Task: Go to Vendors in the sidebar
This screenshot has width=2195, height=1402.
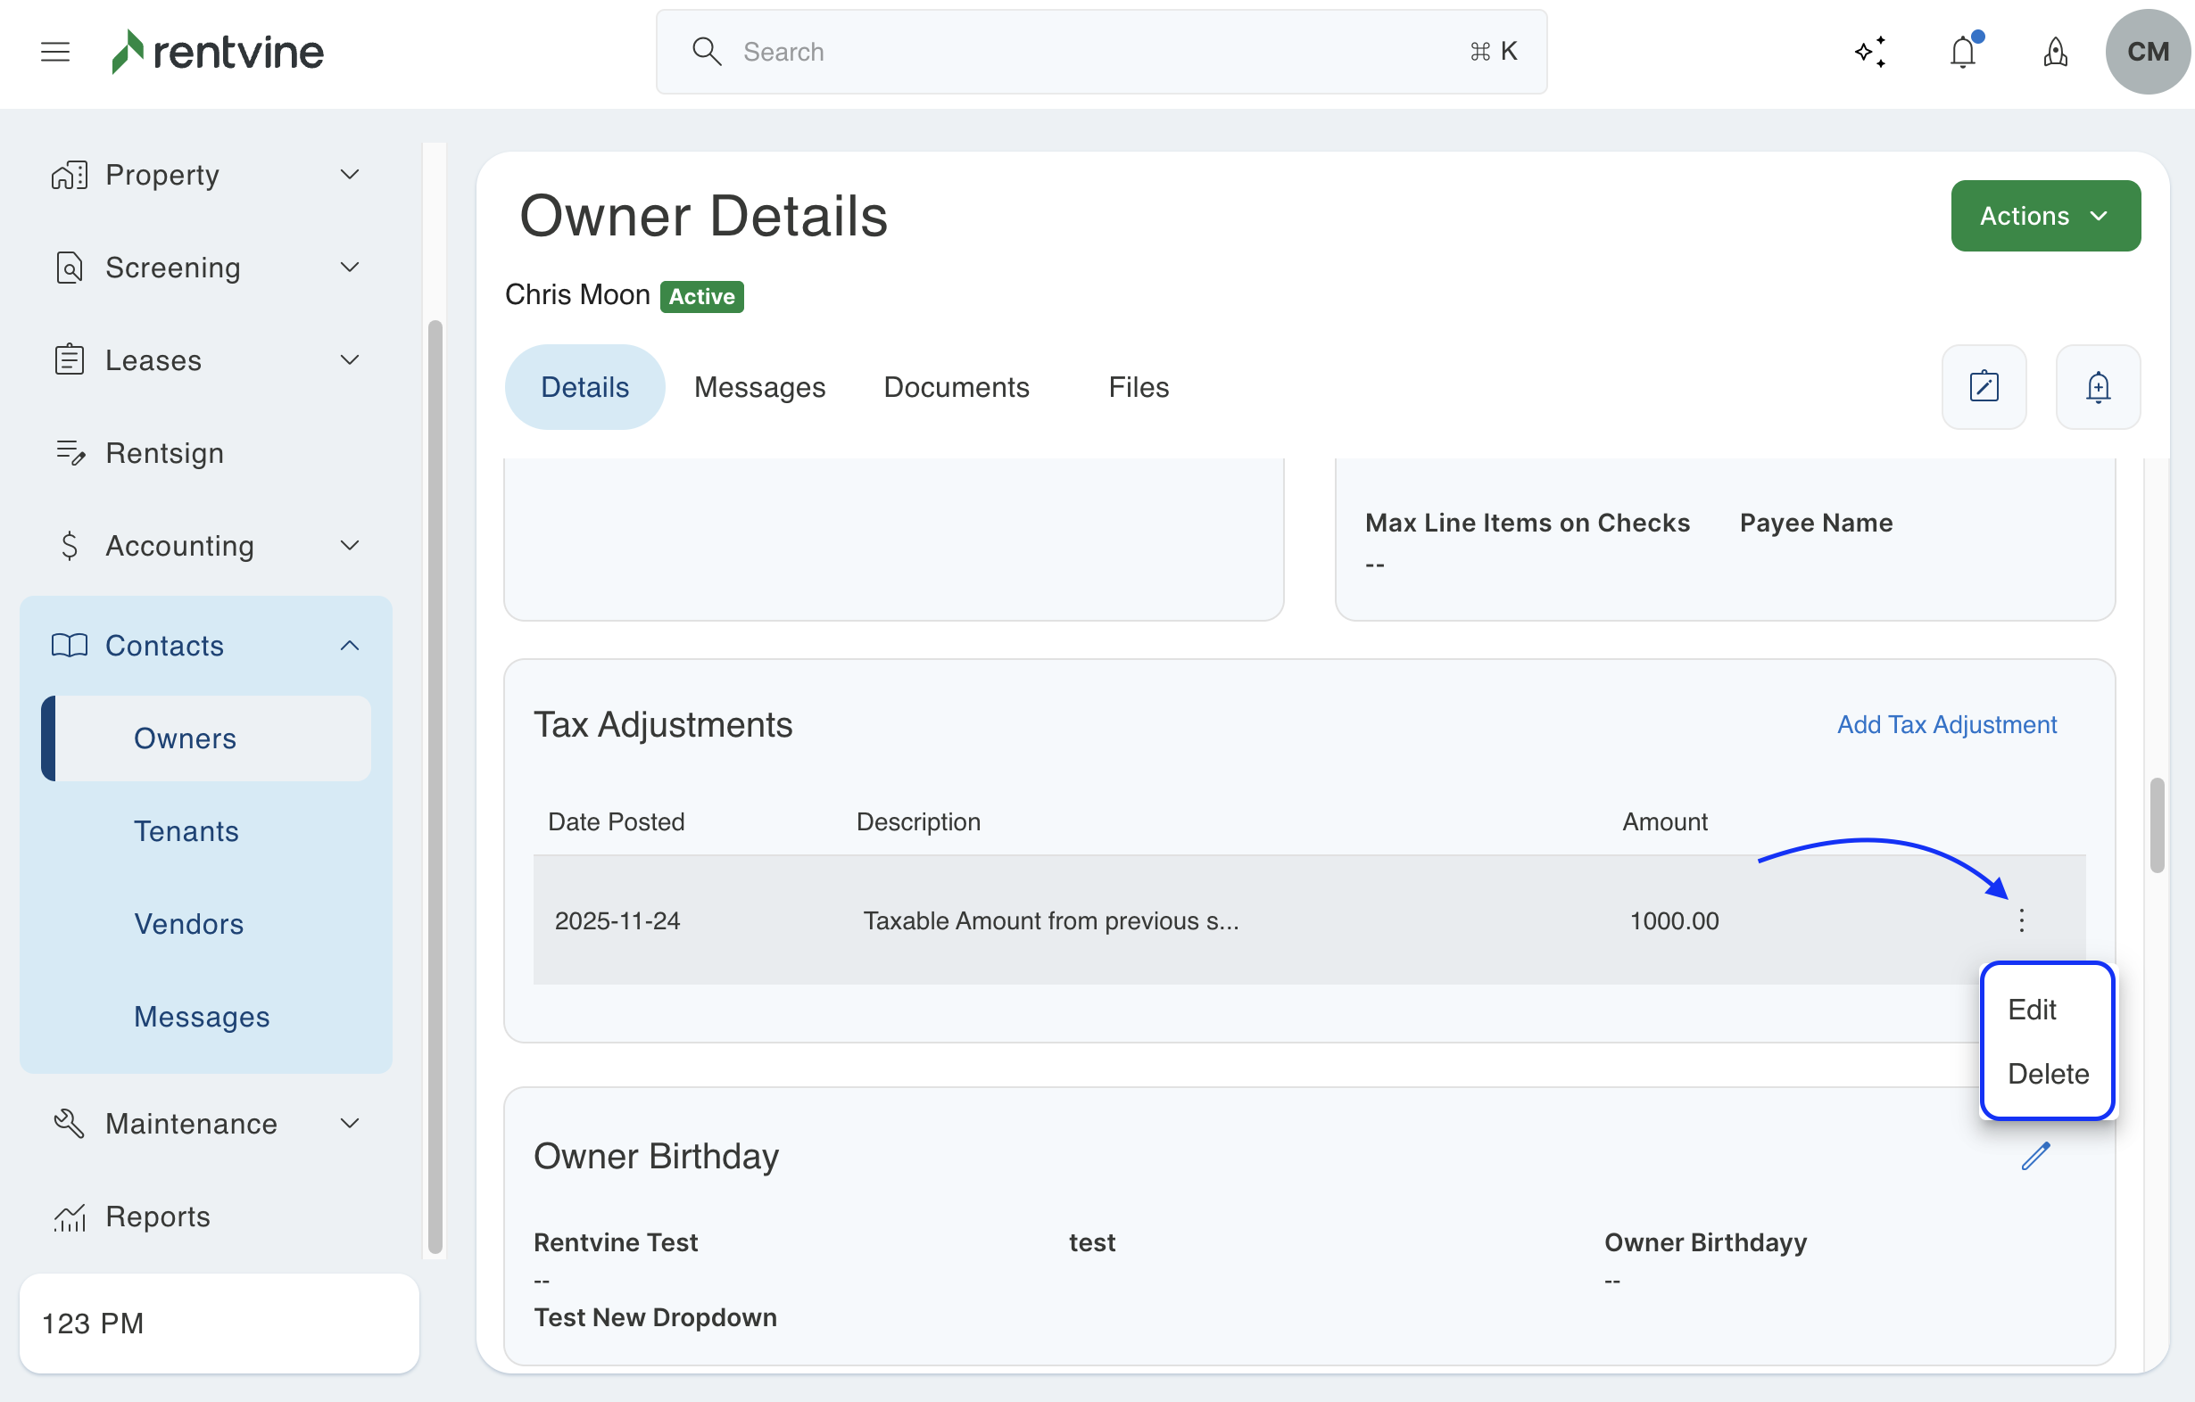Action: (188, 924)
